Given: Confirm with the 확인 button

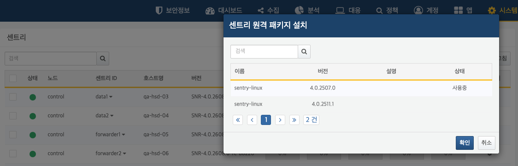Looking at the screenshot, I should [465, 143].
